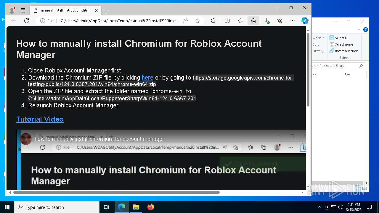Click the page horizontal scrollbar thumb
The height and width of the screenshot is (213, 379).
click(x=116, y=192)
